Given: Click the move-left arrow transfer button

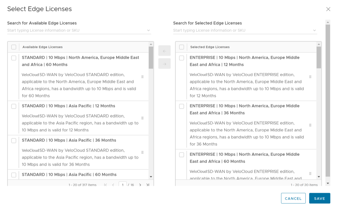Looking at the screenshot, I should [x=164, y=51].
